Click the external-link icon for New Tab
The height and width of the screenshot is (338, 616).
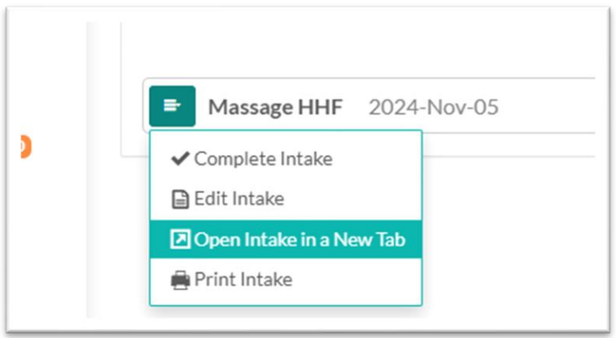180,240
